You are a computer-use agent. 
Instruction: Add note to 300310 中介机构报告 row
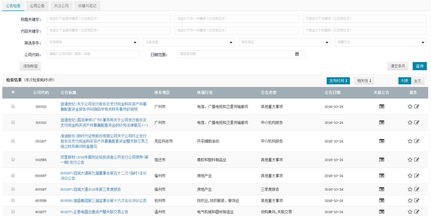tap(417, 123)
